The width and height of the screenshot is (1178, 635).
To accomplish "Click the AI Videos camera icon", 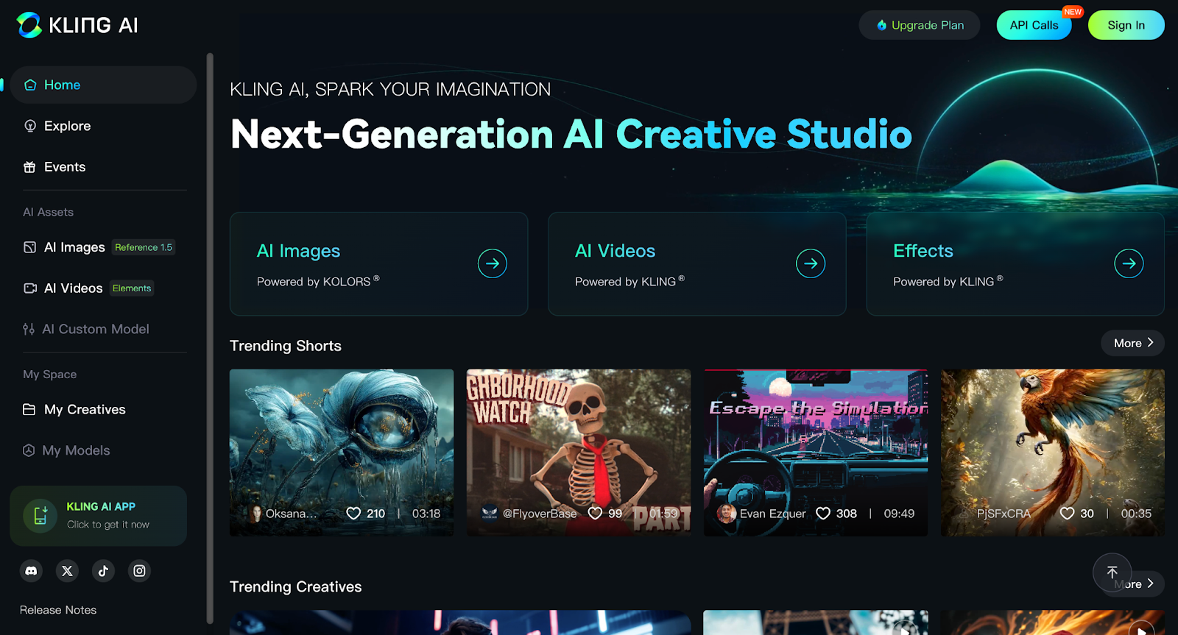I will [x=30, y=288].
